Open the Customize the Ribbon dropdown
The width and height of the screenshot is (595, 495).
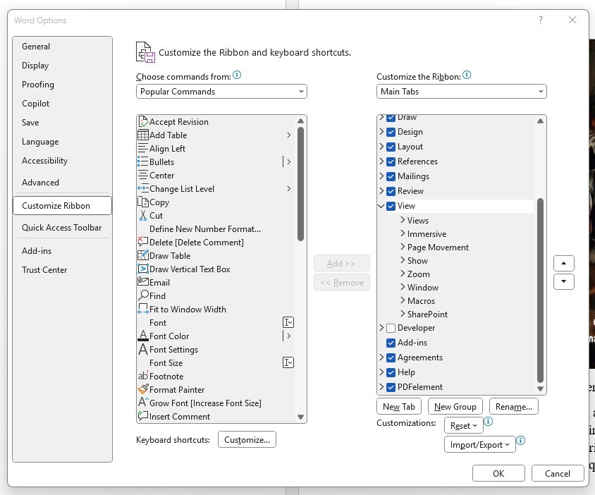click(462, 92)
